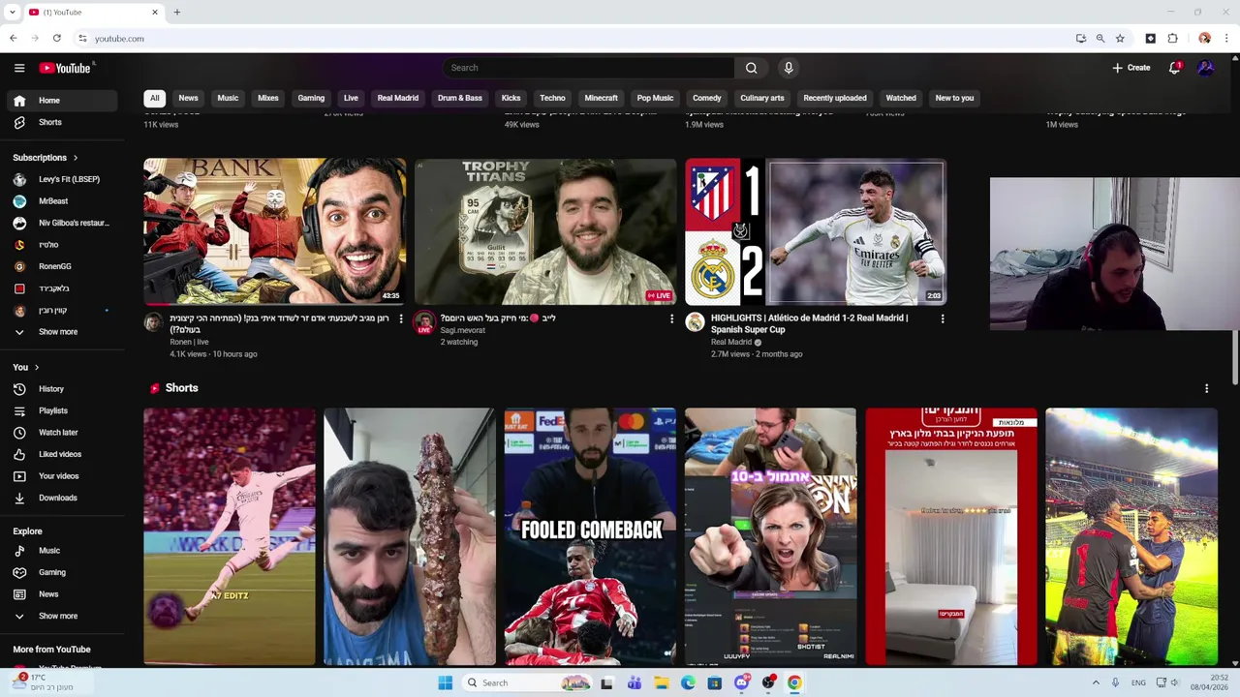Open the account avatar menu
The image size is (1240, 697).
[1206, 68]
